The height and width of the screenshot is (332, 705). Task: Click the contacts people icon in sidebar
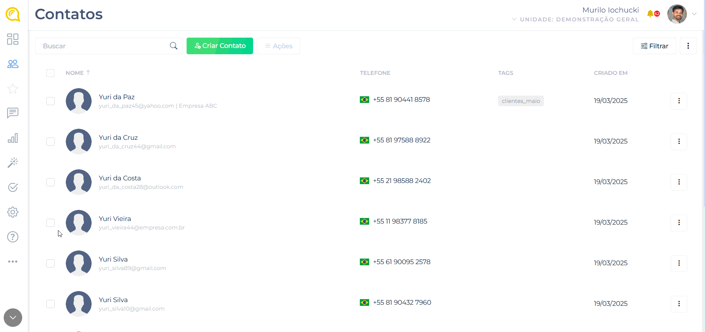click(13, 64)
